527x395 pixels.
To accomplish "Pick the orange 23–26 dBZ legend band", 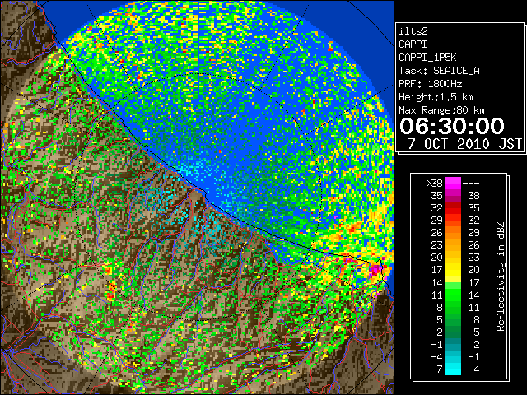I will (453, 245).
